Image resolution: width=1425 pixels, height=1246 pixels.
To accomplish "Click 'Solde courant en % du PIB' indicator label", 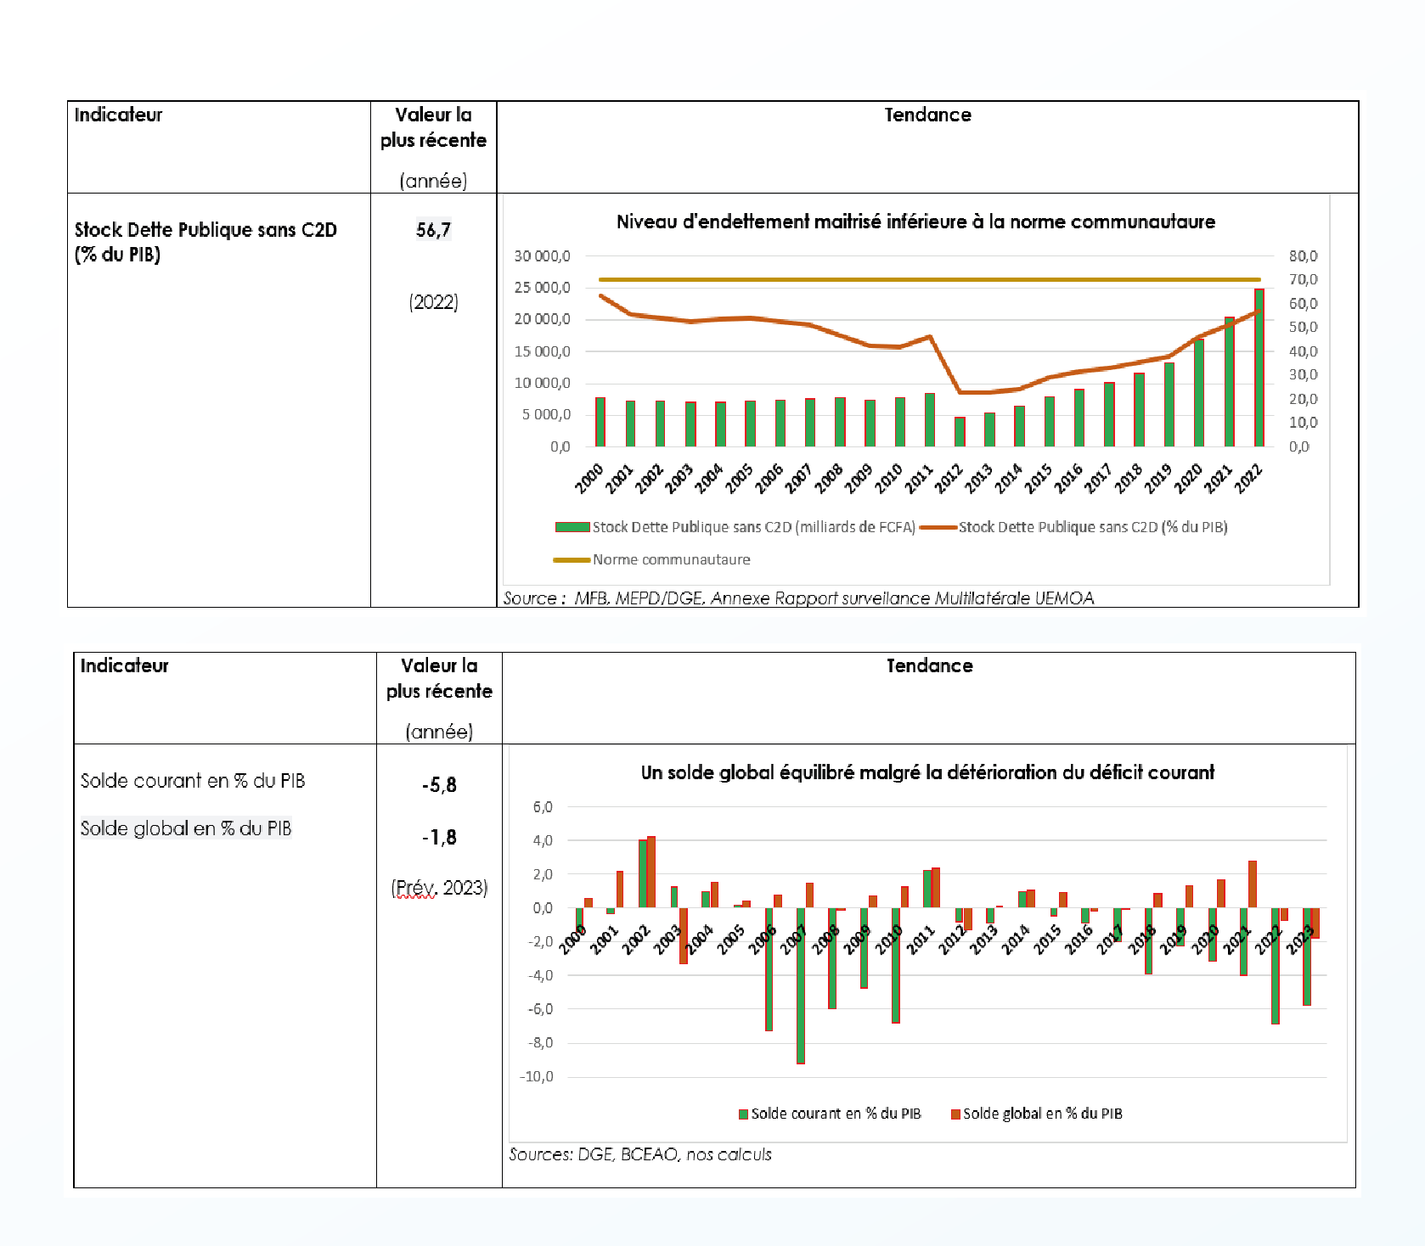I will [x=193, y=781].
